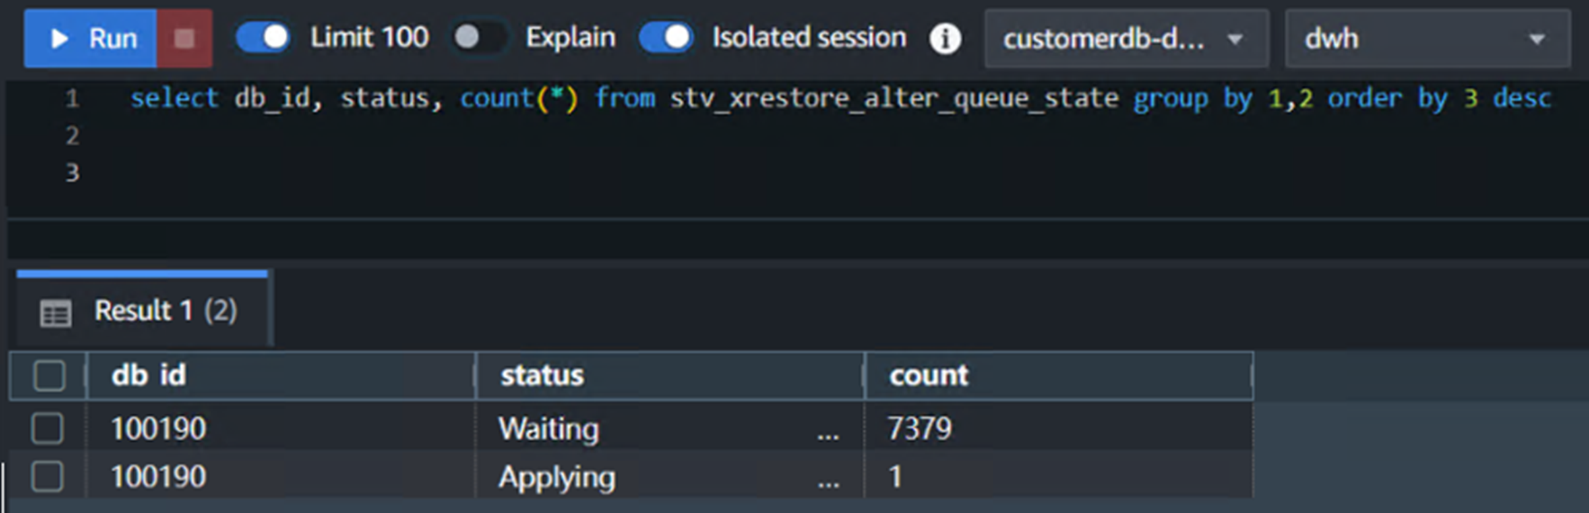Check the Waiting row checkbox
Image resolution: width=1589 pixels, height=513 pixels.
tap(47, 428)
